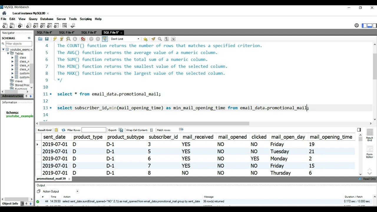
Task: Toggle stop-on-error execution mode
Action: point(83,39)
